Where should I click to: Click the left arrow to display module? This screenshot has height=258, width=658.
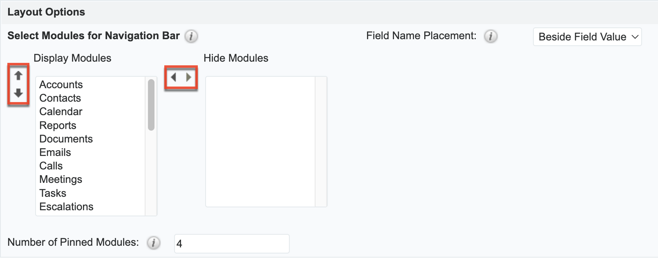[x=174, y=77]
